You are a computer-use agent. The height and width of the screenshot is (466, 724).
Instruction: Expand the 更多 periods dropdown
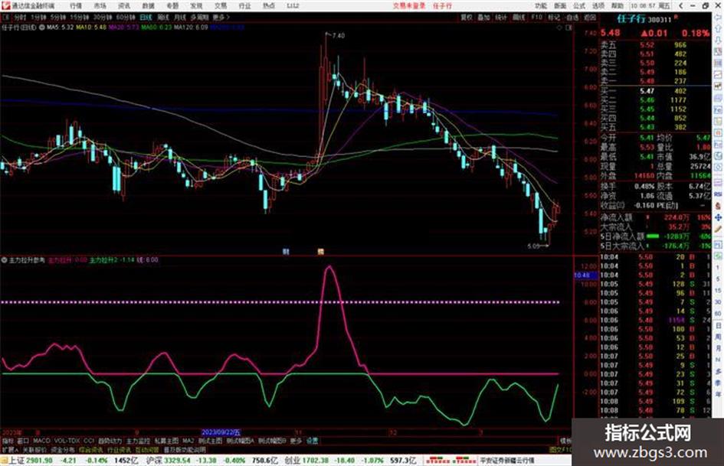tap(221, 17)
